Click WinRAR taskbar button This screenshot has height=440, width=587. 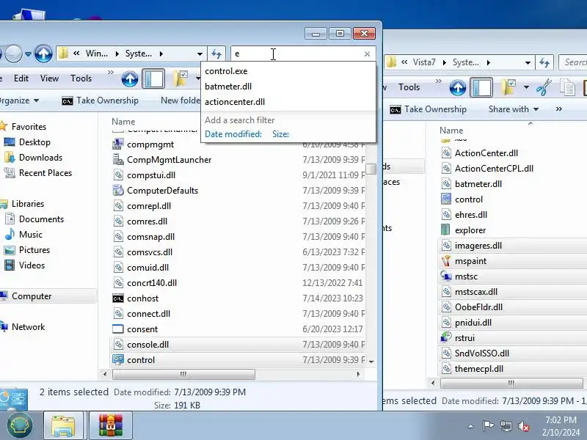coord(111,425)
